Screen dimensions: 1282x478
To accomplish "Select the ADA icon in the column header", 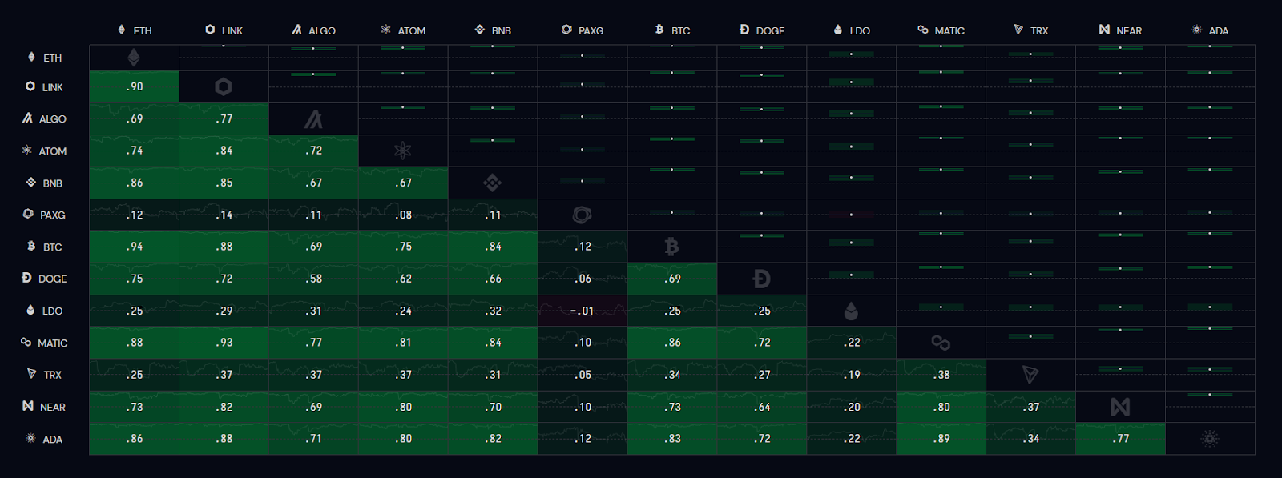I will point(1197,30).
